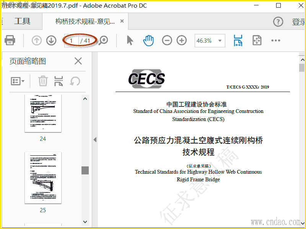Click the fit width scrolling icon
306x229 pixels.
[238, 40]
